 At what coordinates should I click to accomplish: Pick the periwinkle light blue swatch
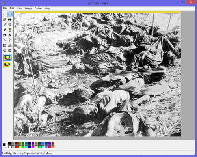click(x=46, y=147)
